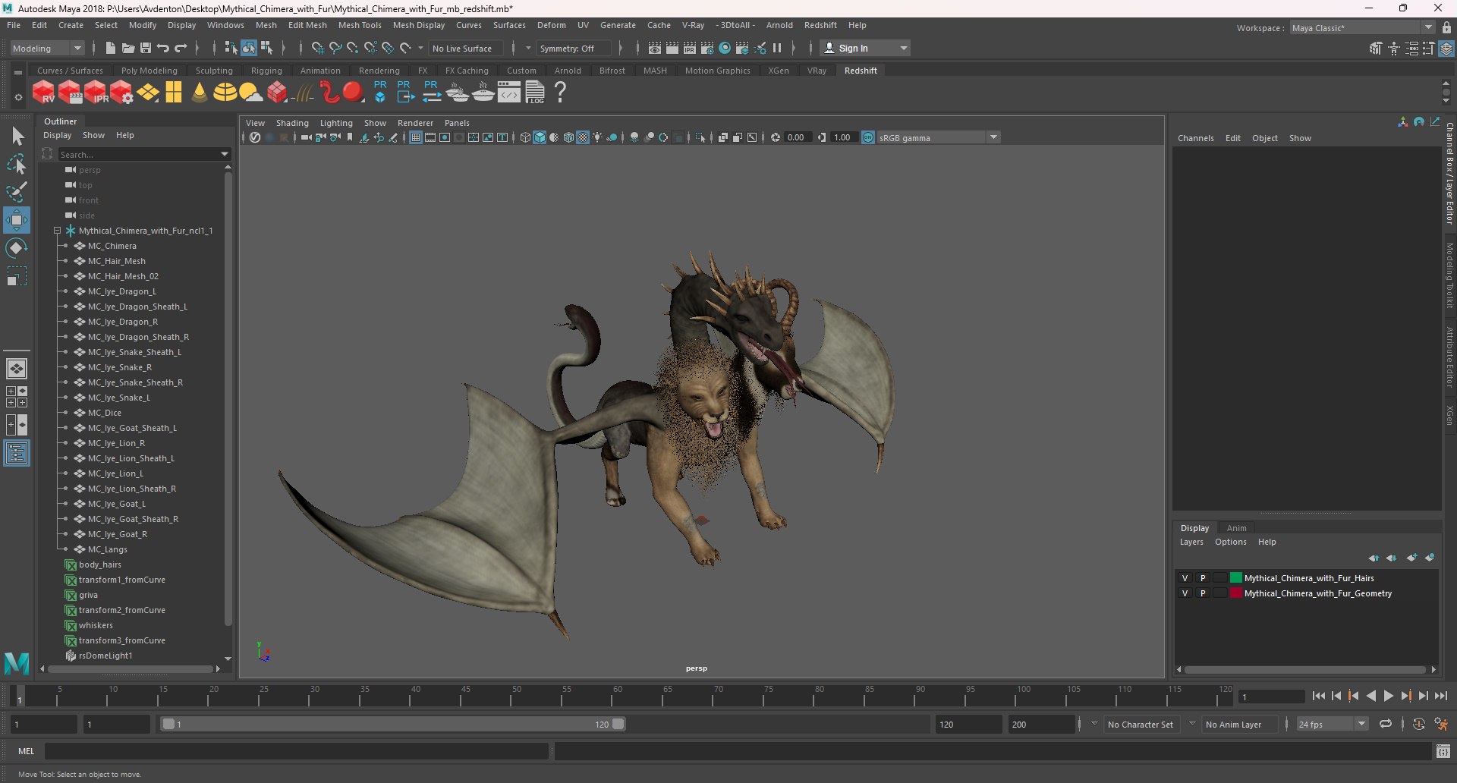Open Script Editor button at bottom right
This screenshot has height=783, width=1457.
point(1443,751)
